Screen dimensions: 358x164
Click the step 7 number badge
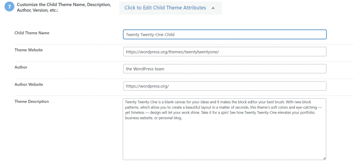(9, 7)
